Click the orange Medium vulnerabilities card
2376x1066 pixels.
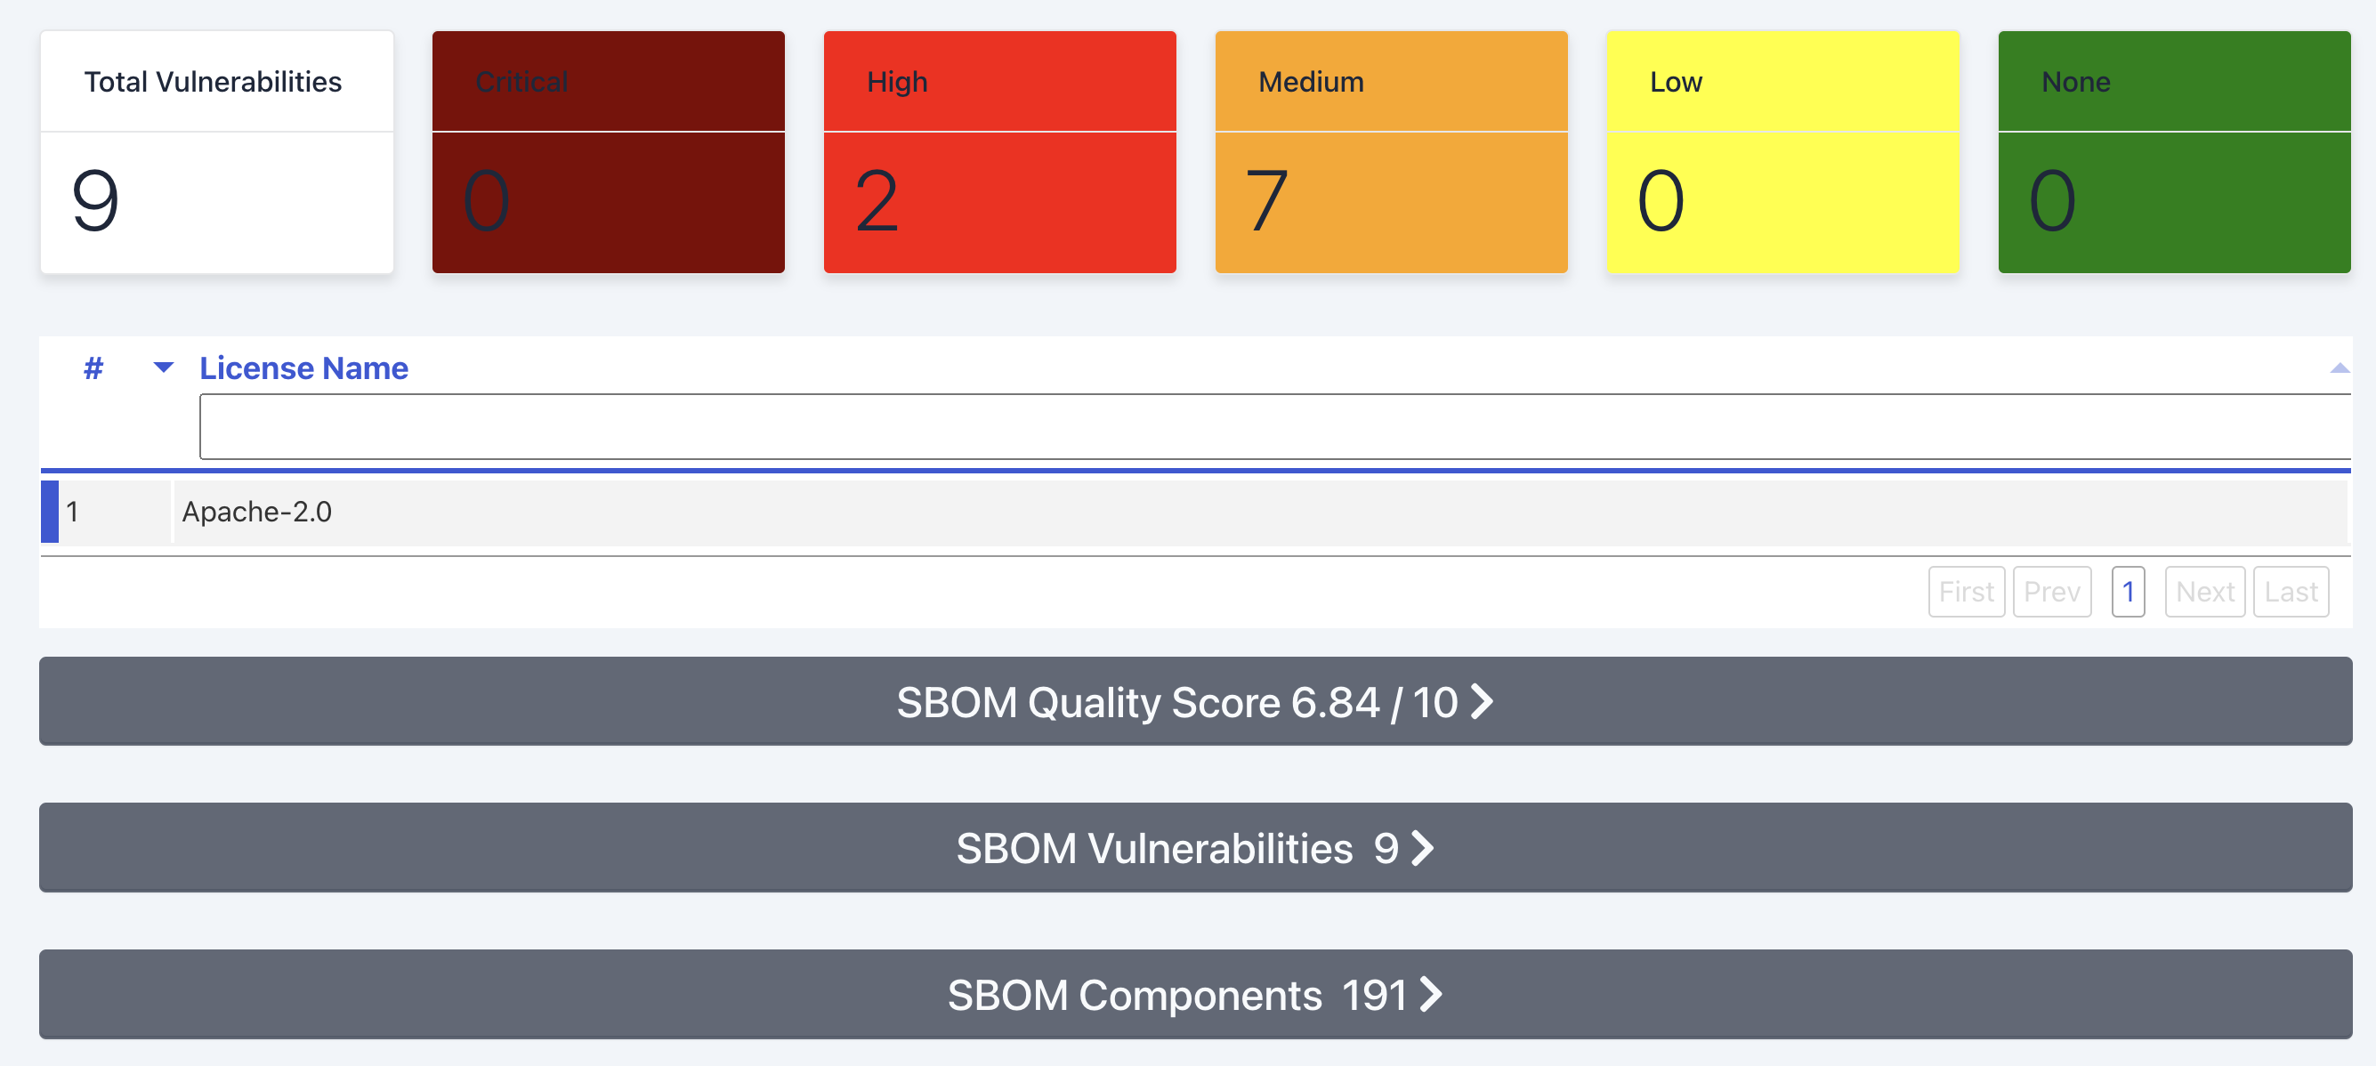1391,152
